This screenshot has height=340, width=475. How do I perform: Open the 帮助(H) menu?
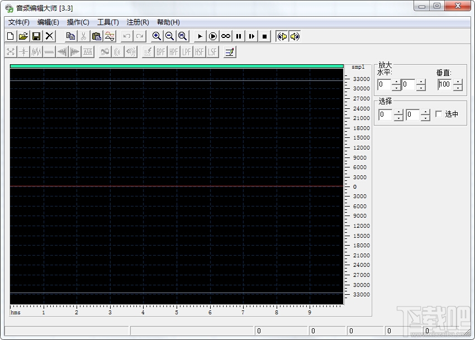click(168, 22)
